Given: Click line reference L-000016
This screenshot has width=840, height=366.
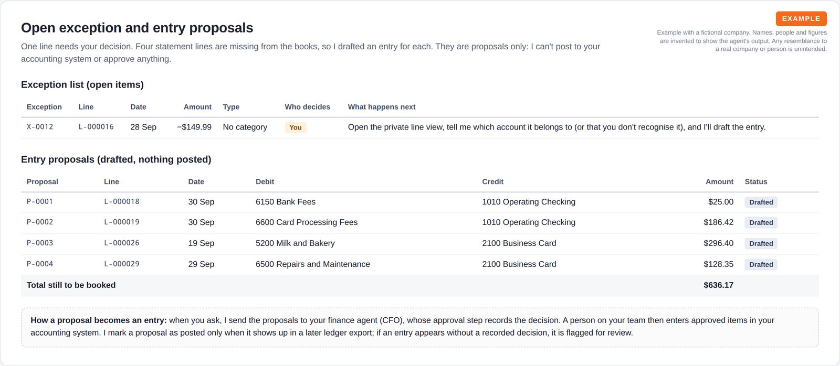Looking at the screenshot, I should [x=96, y=127].
